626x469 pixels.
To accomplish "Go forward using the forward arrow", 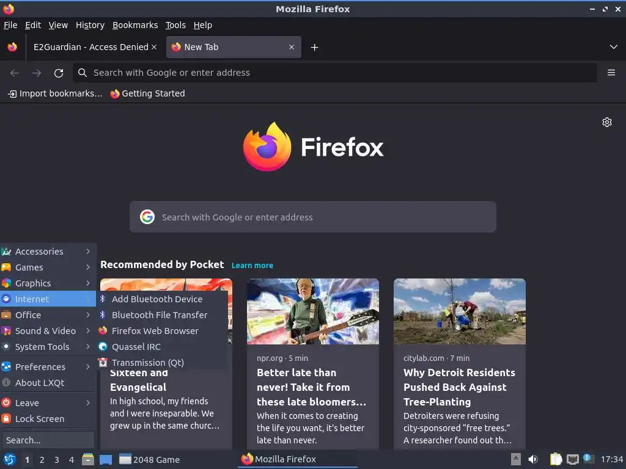I will coord(37,73).
